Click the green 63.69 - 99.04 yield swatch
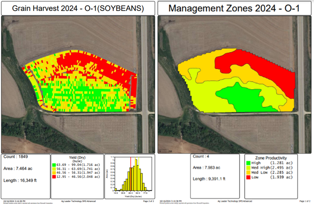 pyautogui.click(x=54, y=165)
